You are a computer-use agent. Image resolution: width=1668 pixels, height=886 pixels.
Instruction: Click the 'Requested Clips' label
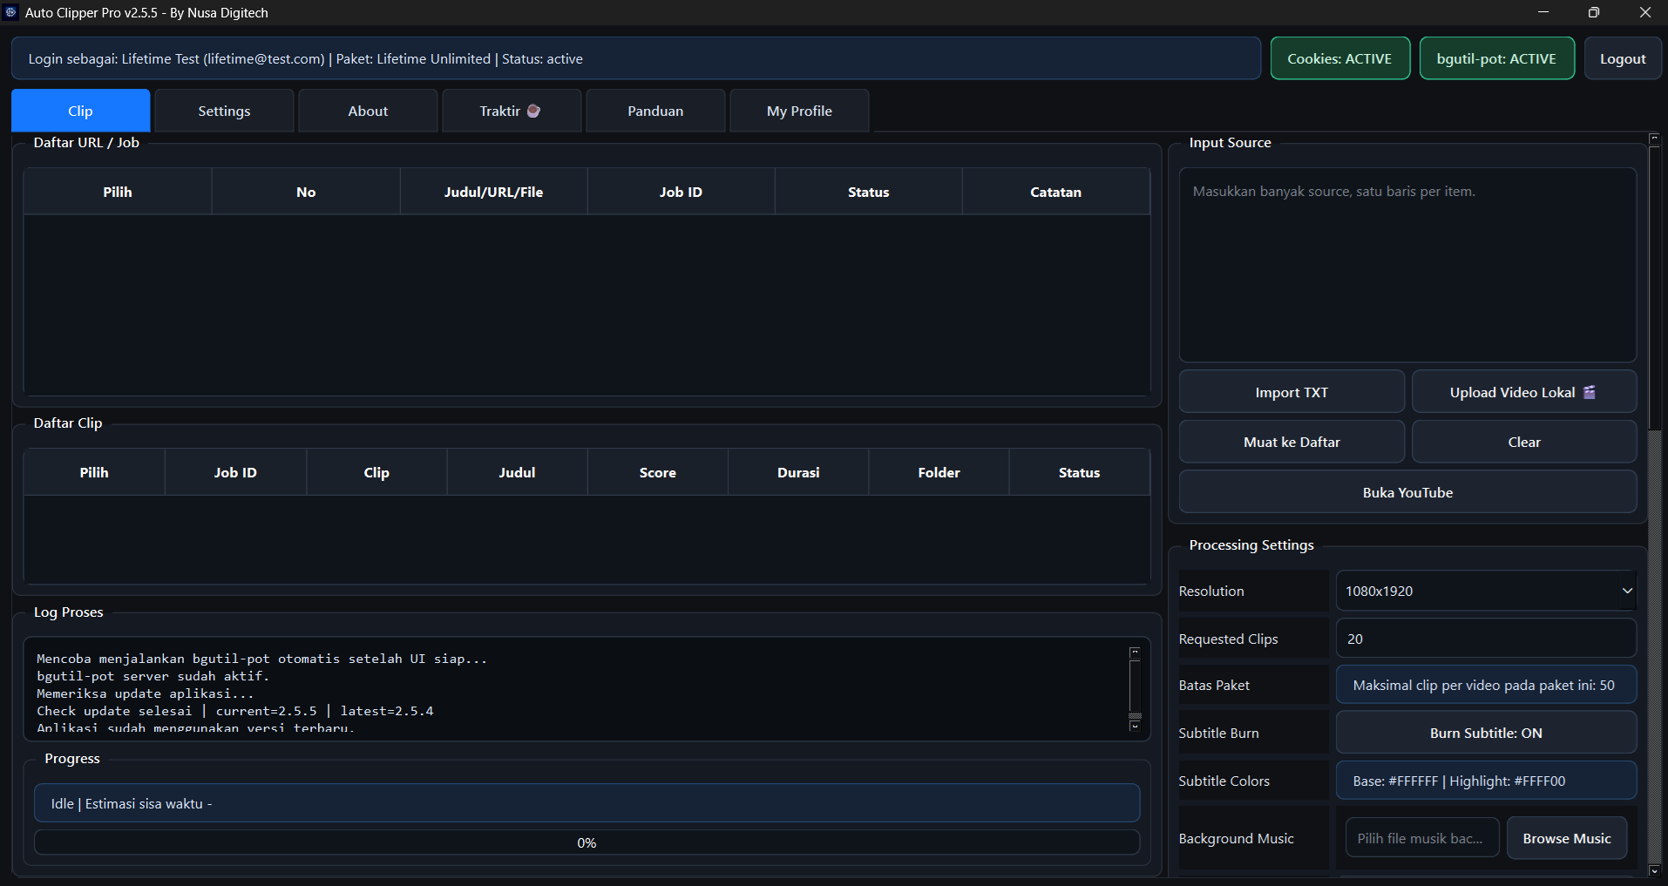point(1228,639)
